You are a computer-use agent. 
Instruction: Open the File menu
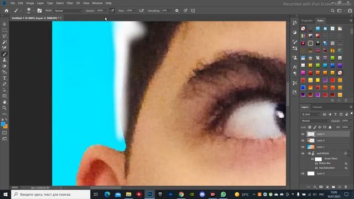pos(13,3)
